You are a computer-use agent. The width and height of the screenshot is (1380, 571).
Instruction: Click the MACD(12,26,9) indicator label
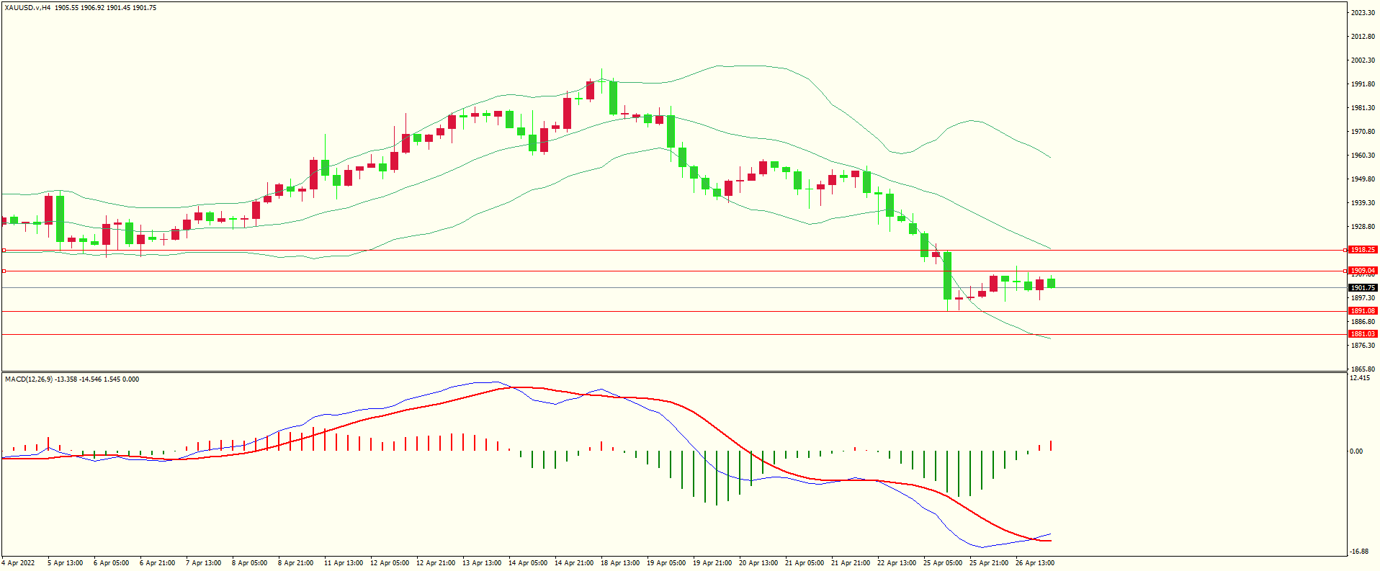pyautogui.click(x=29, y=379)
